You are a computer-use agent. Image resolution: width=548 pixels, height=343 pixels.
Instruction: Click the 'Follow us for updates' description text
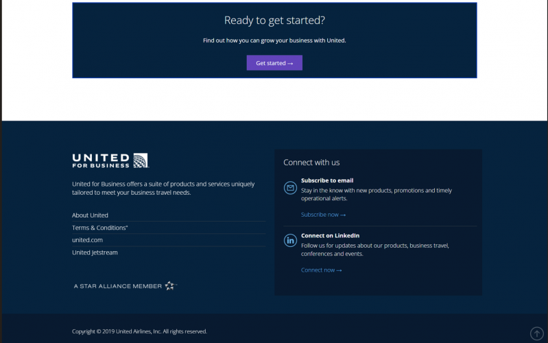point(375,250)
